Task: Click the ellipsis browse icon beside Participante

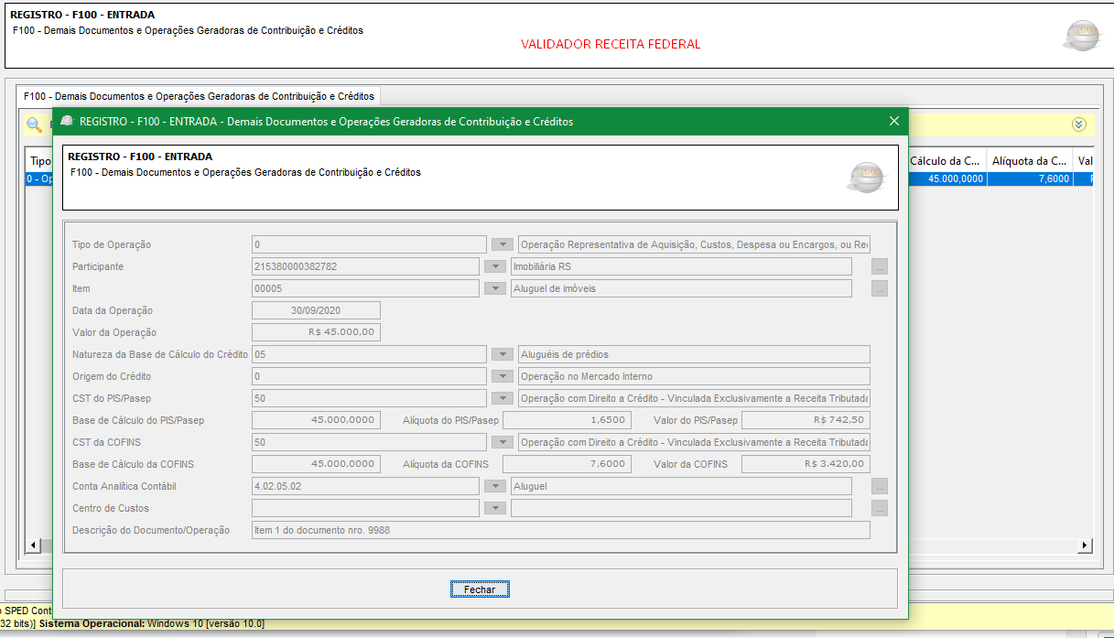Action: [x=879, y=265]
